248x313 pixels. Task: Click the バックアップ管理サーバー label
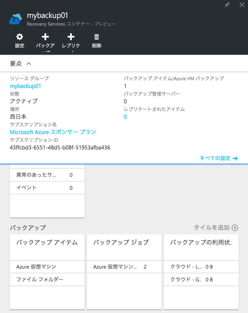click(x=152, y=94)
